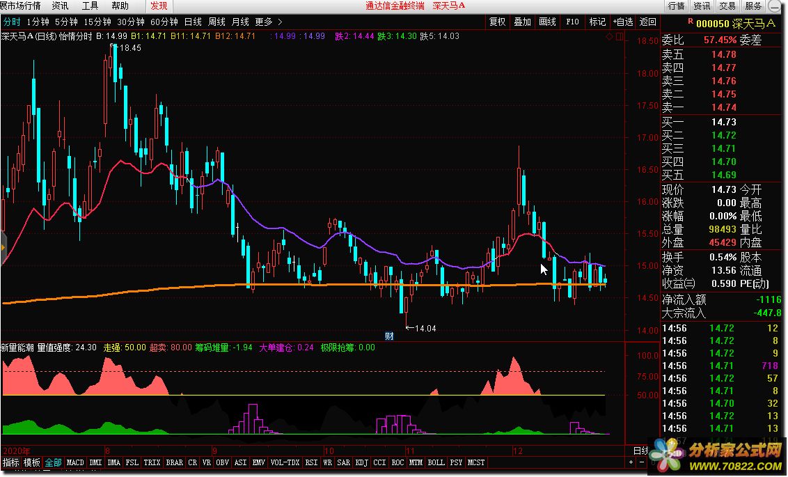This screenshot has height=477, width=788.
Task: Select the 模板 tab at the bottom
Action: [31, 462]
